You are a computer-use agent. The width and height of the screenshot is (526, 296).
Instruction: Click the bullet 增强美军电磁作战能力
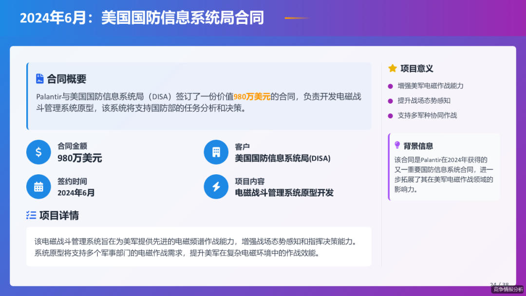click(431, 86)
